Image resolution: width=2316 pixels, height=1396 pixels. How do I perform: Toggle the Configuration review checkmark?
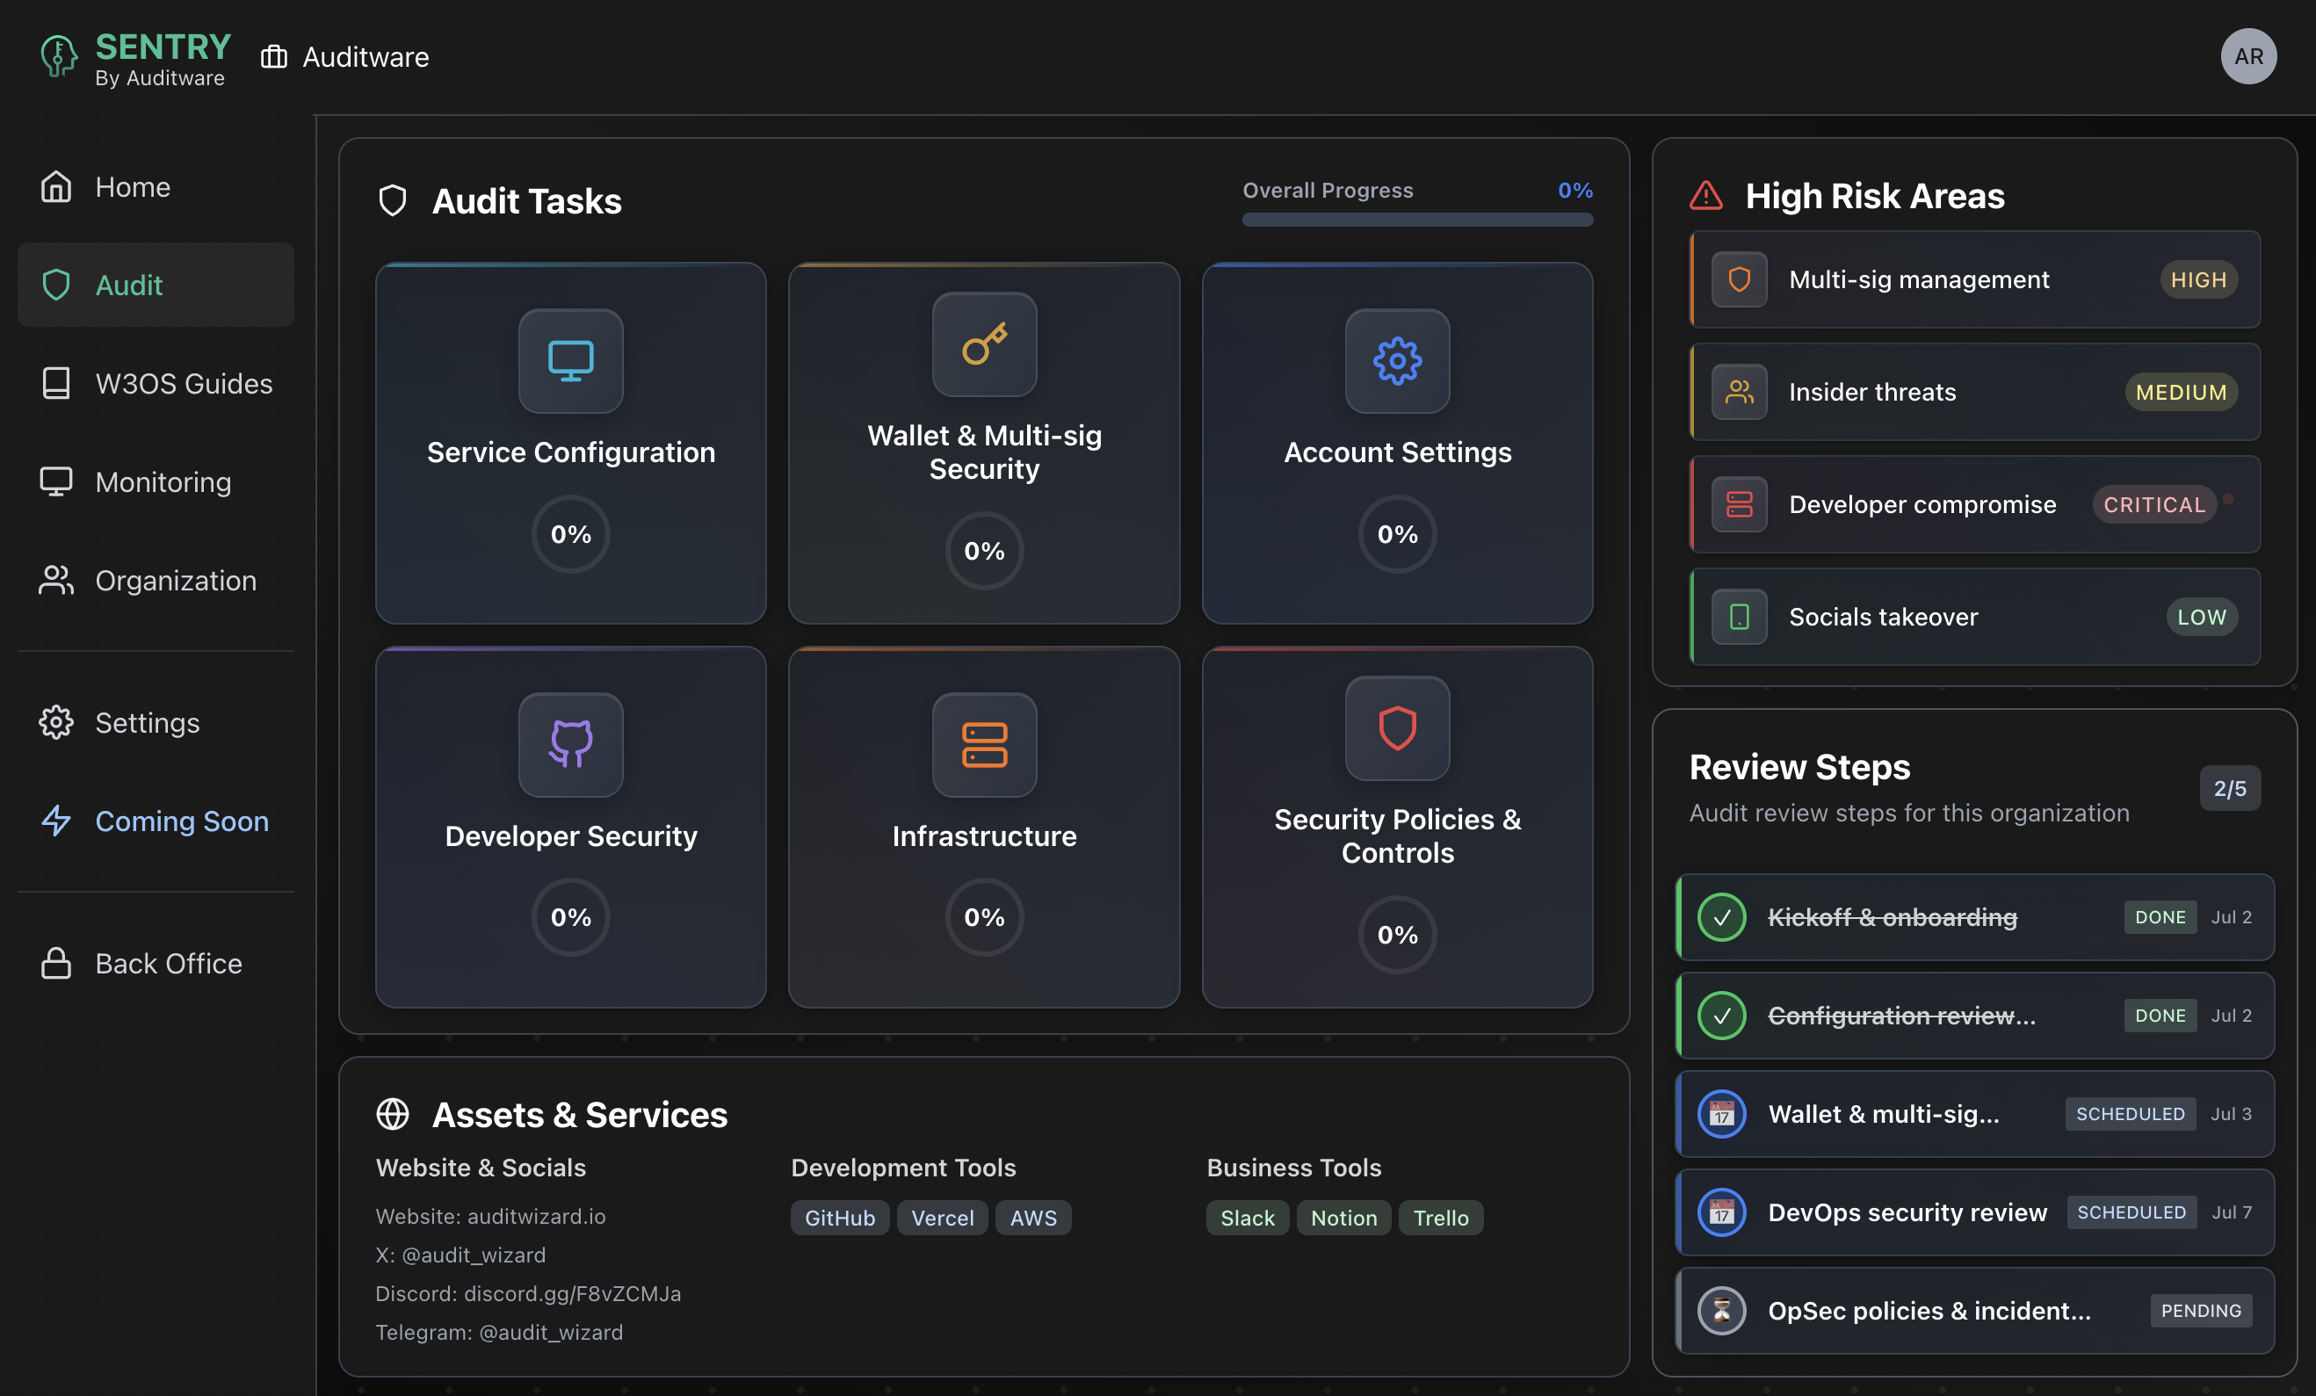coord(1721,1016)
